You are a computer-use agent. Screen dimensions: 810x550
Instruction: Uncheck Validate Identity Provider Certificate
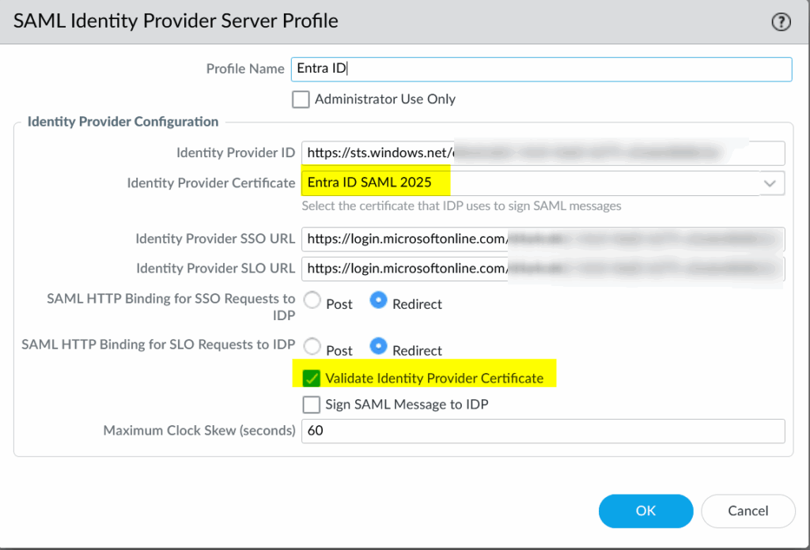click(x=312, y=379)
